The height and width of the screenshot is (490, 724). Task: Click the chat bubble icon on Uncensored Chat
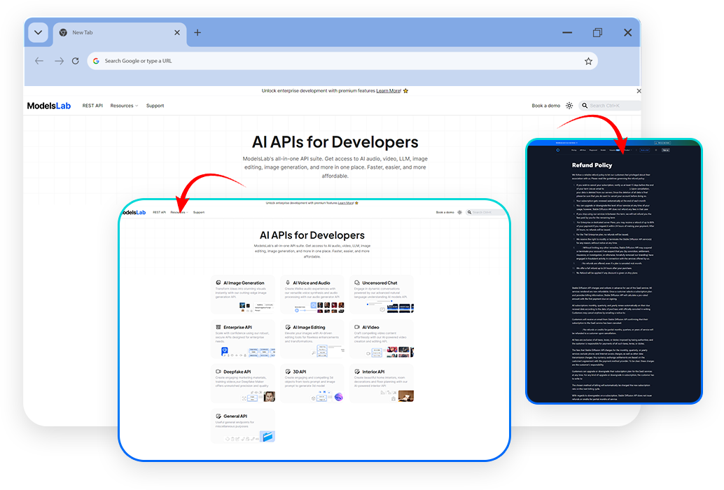point(357,282)
